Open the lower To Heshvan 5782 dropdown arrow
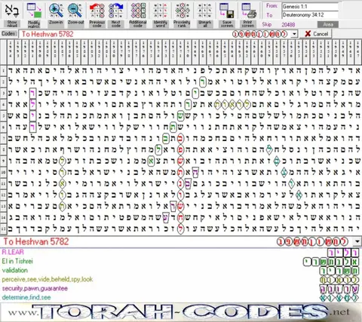Screen dimensions: 362x322 [x=357, y=242]
